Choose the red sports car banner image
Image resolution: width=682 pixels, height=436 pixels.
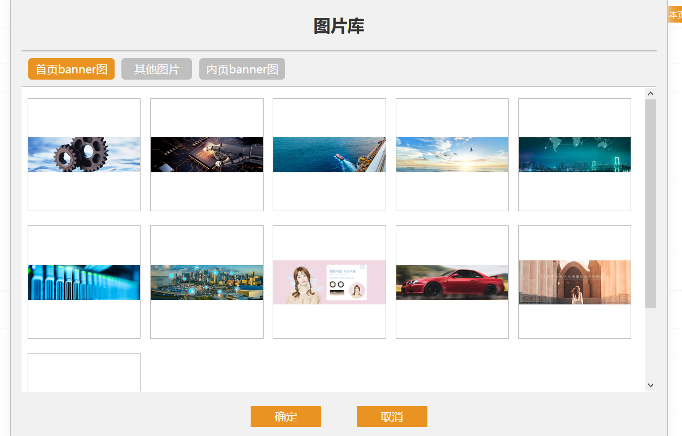click(452, 282)
